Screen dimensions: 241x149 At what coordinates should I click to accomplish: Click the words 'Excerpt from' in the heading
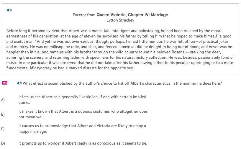pos(84,15)
